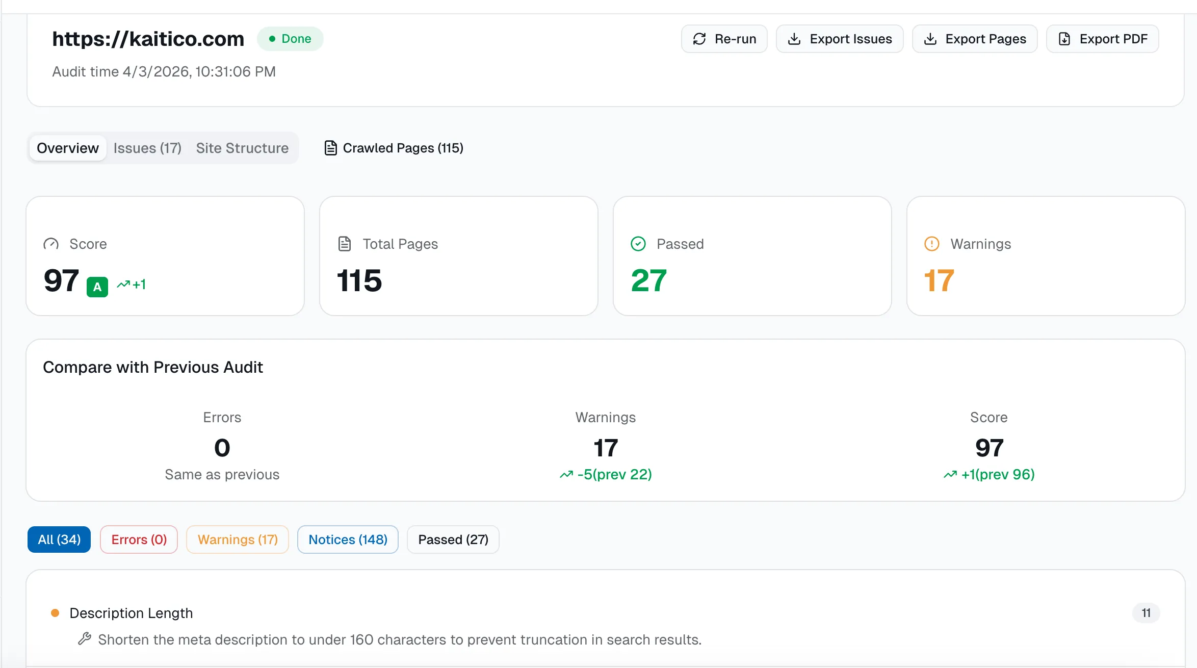Filter by Errors (0)
The height and width of the screenshot is (668, 1197).
tap(139, 539)
